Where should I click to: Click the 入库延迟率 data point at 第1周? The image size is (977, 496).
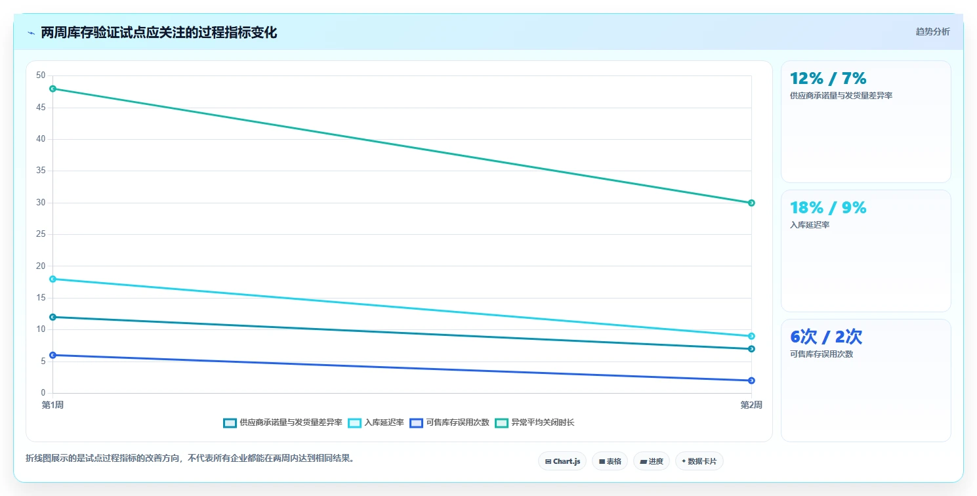pos(53,279)
